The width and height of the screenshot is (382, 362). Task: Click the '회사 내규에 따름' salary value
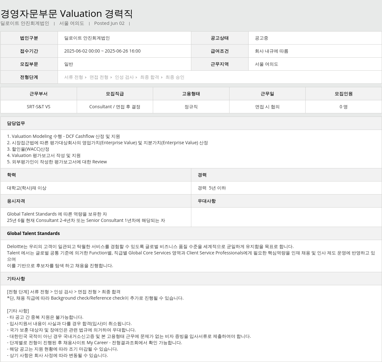click(x=272, y=51)
